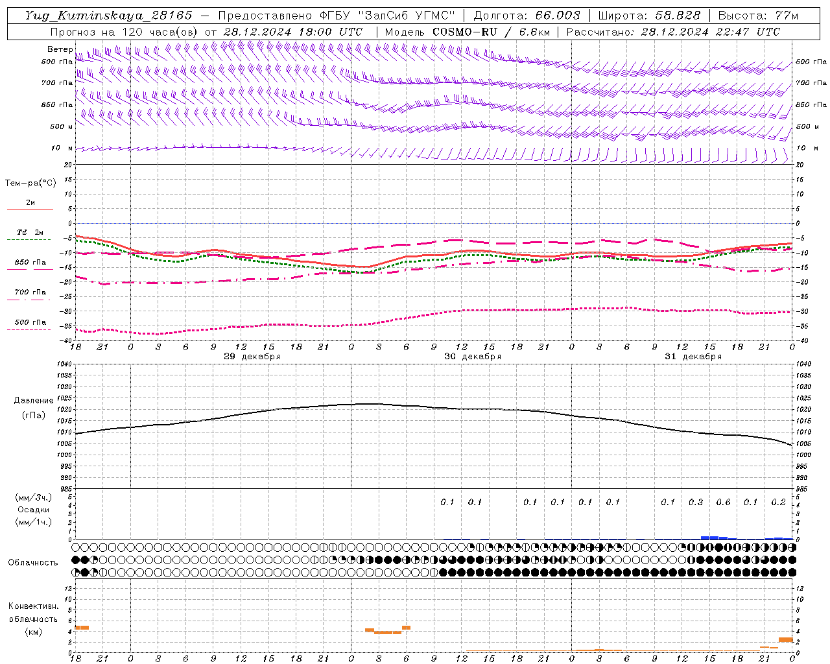Click the 30 декабря date label
The image size is (830, 664).
[x=472, y=357]
